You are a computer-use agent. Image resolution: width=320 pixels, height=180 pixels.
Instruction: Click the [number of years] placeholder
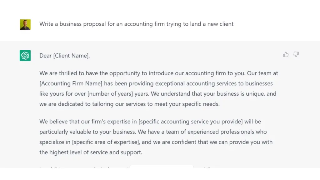(x=110, y=94)
